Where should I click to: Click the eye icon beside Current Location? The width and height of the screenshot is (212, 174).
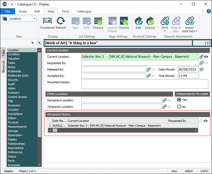click(x=206, y=57)
